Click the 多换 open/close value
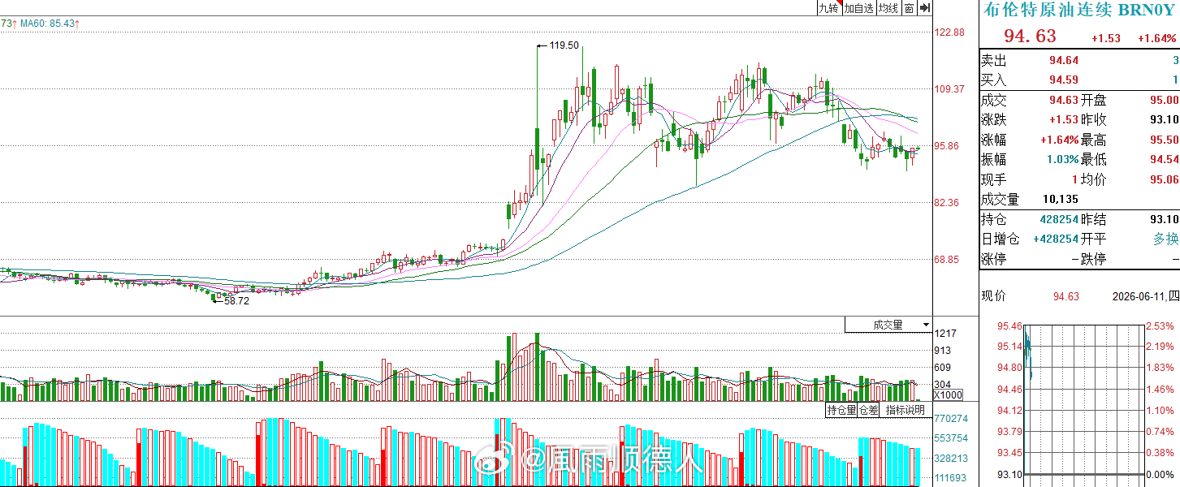 [1165, 239]
